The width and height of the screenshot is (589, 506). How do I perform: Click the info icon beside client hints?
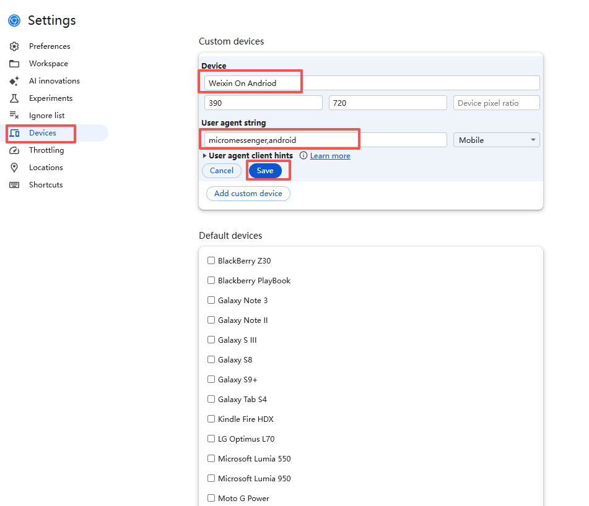click(x=303, y=156)
